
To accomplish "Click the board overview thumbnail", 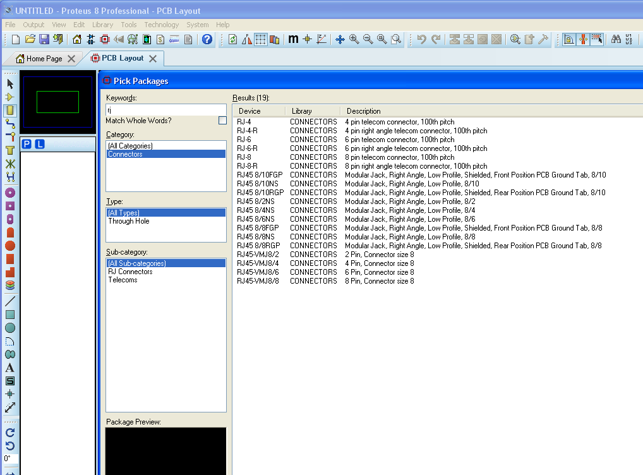I will pos(58,102).
